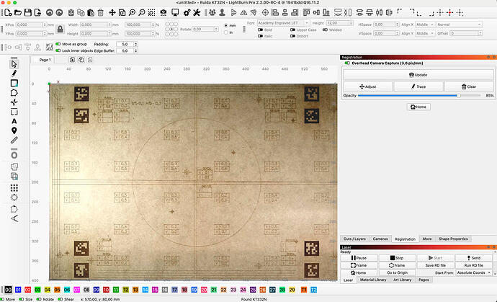The width and height of the screenshot is (497, 302).
Task: Open a file with the folder icon
Action: [x=18, y=13]
